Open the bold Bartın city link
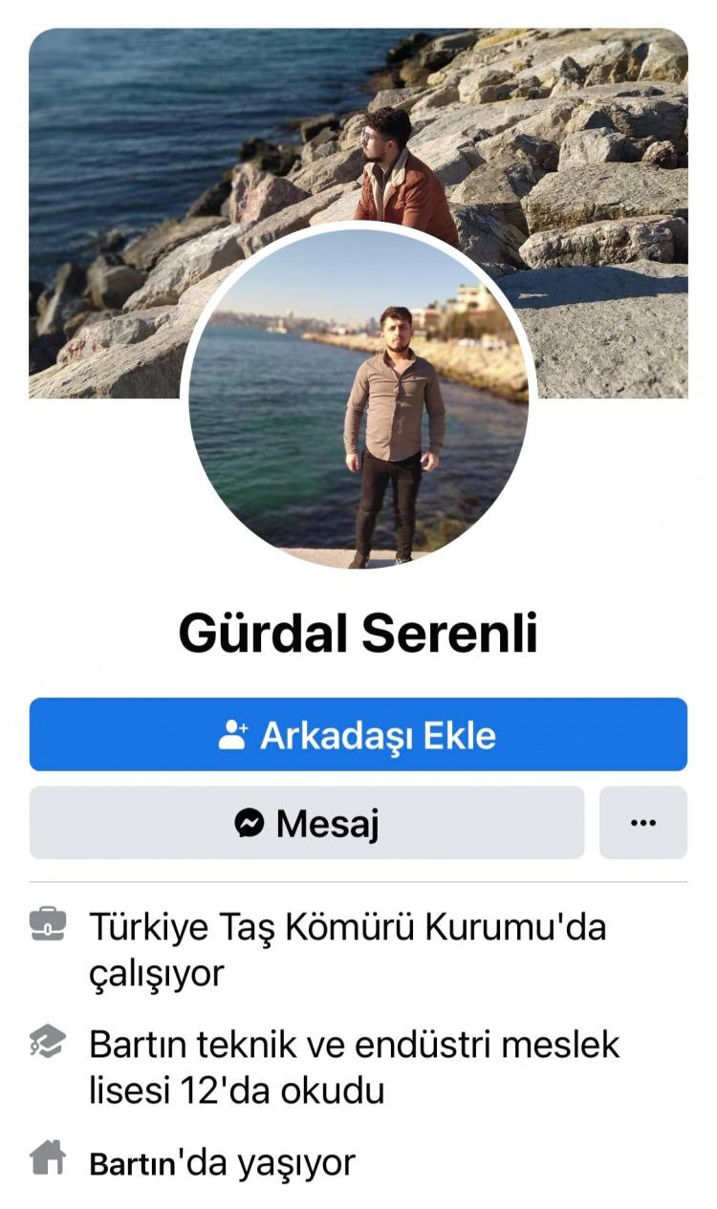 coord(133,1163)
